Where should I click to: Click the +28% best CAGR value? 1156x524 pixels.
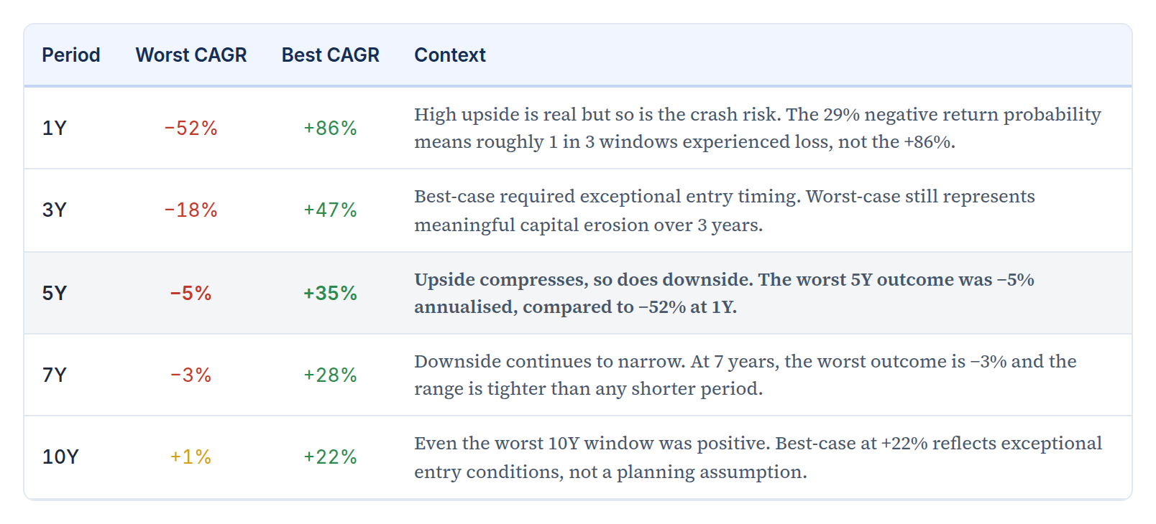[x=330, y=375]
